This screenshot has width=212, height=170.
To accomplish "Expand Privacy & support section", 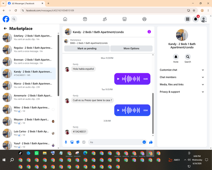I will pyautogui.click(x=182, y=92).
